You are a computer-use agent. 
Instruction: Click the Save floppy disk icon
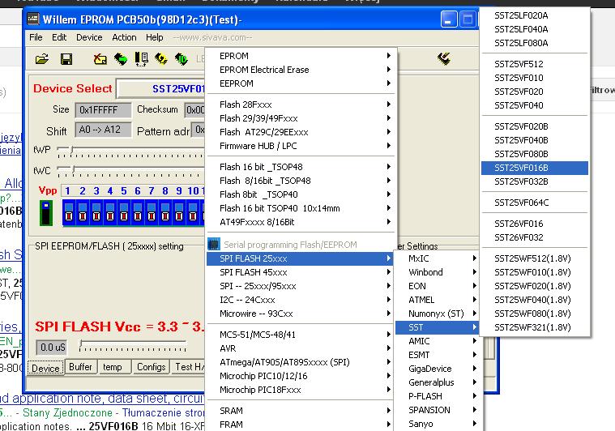[66, 59]
